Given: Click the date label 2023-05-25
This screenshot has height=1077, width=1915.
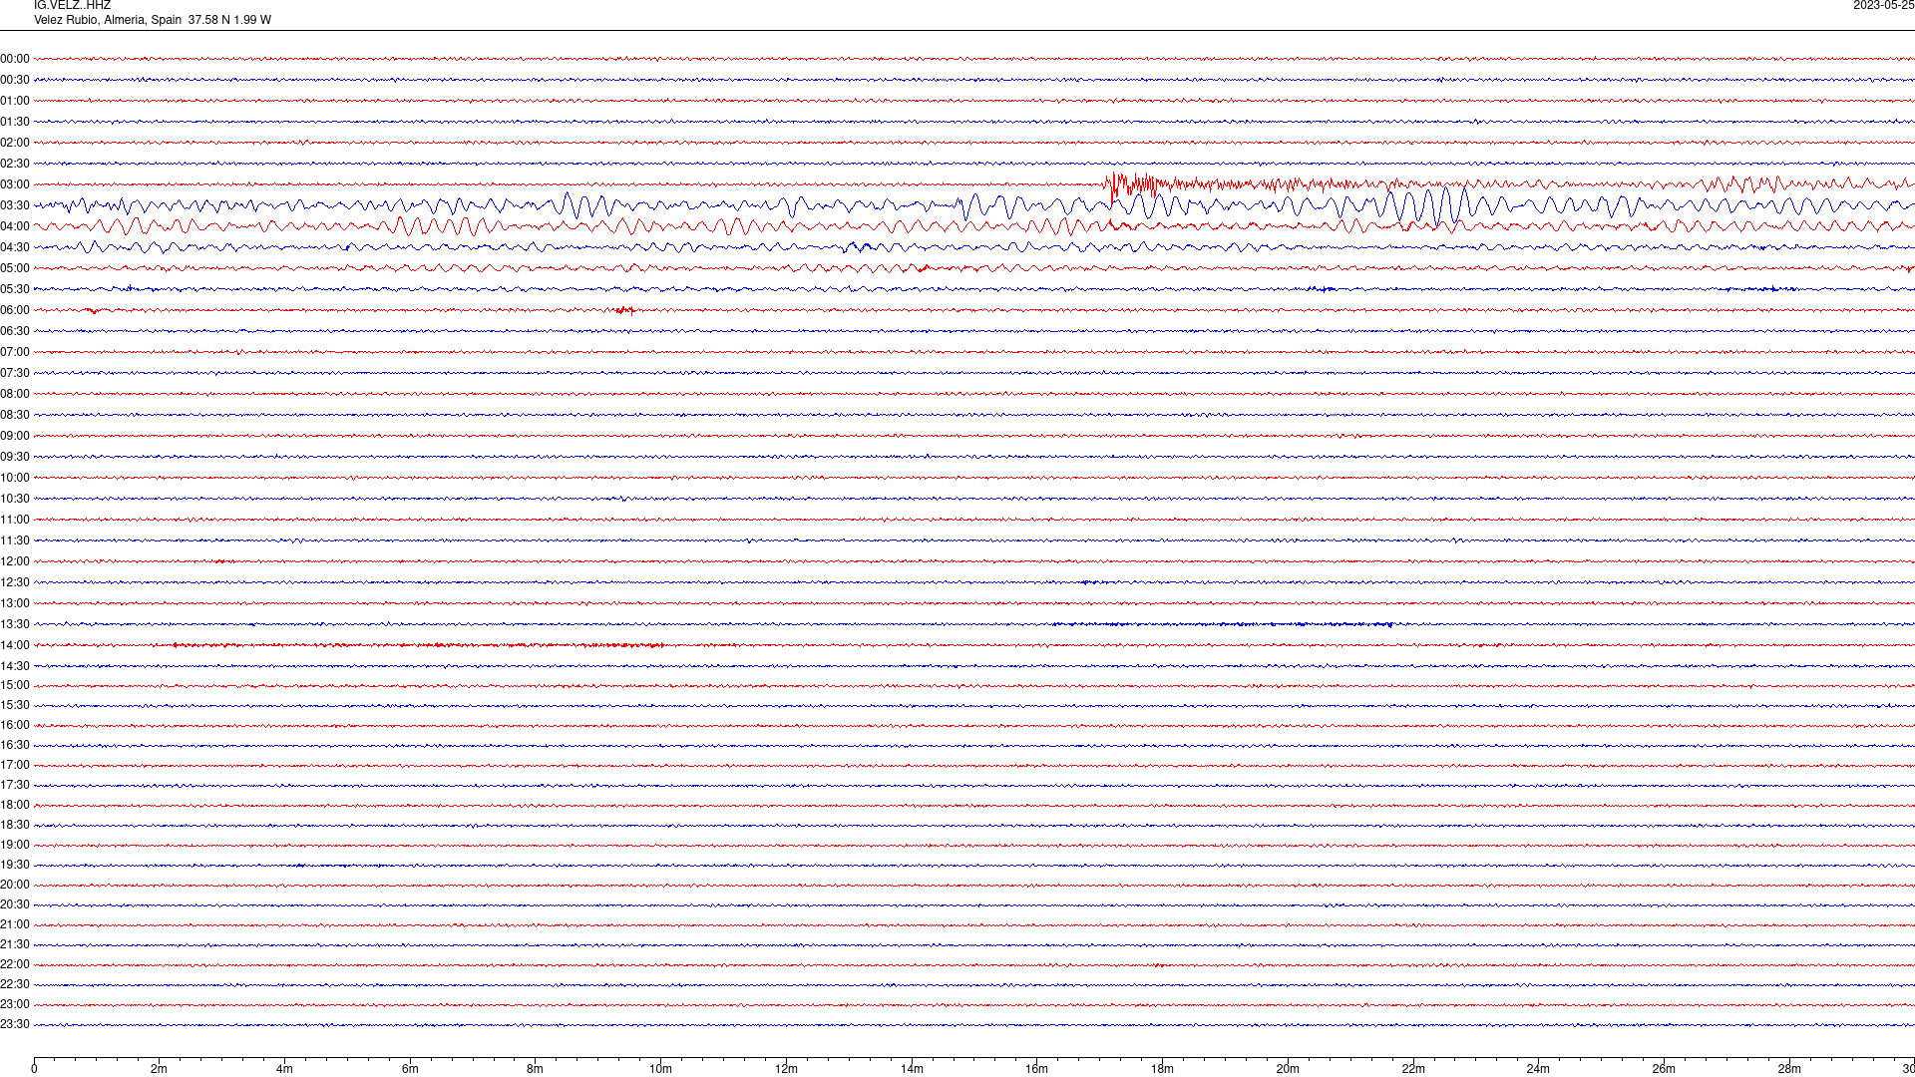Looking at the screenshot, I should click(1883, 6).
